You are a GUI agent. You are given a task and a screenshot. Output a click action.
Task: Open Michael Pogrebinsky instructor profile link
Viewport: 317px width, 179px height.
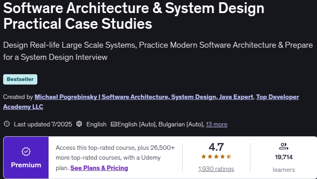click(x=144, y=97)
